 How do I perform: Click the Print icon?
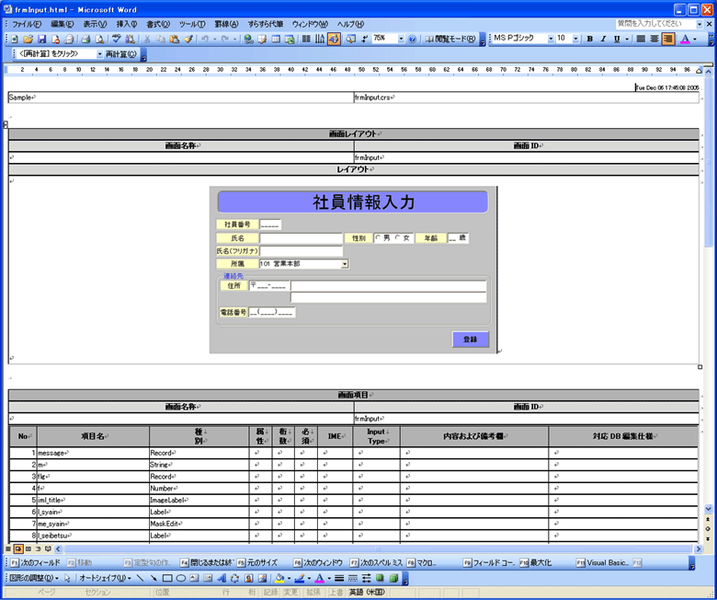click(x=85, y=40)
